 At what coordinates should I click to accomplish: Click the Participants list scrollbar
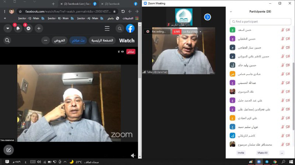pos(294,96)
